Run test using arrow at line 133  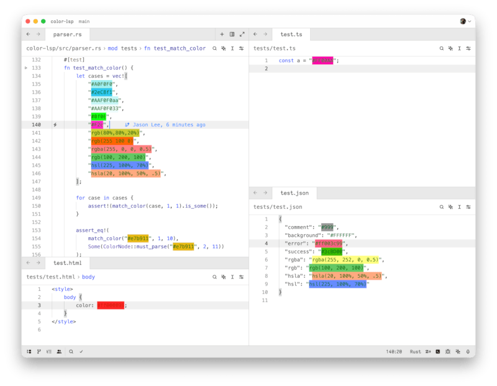coord(25,68)
